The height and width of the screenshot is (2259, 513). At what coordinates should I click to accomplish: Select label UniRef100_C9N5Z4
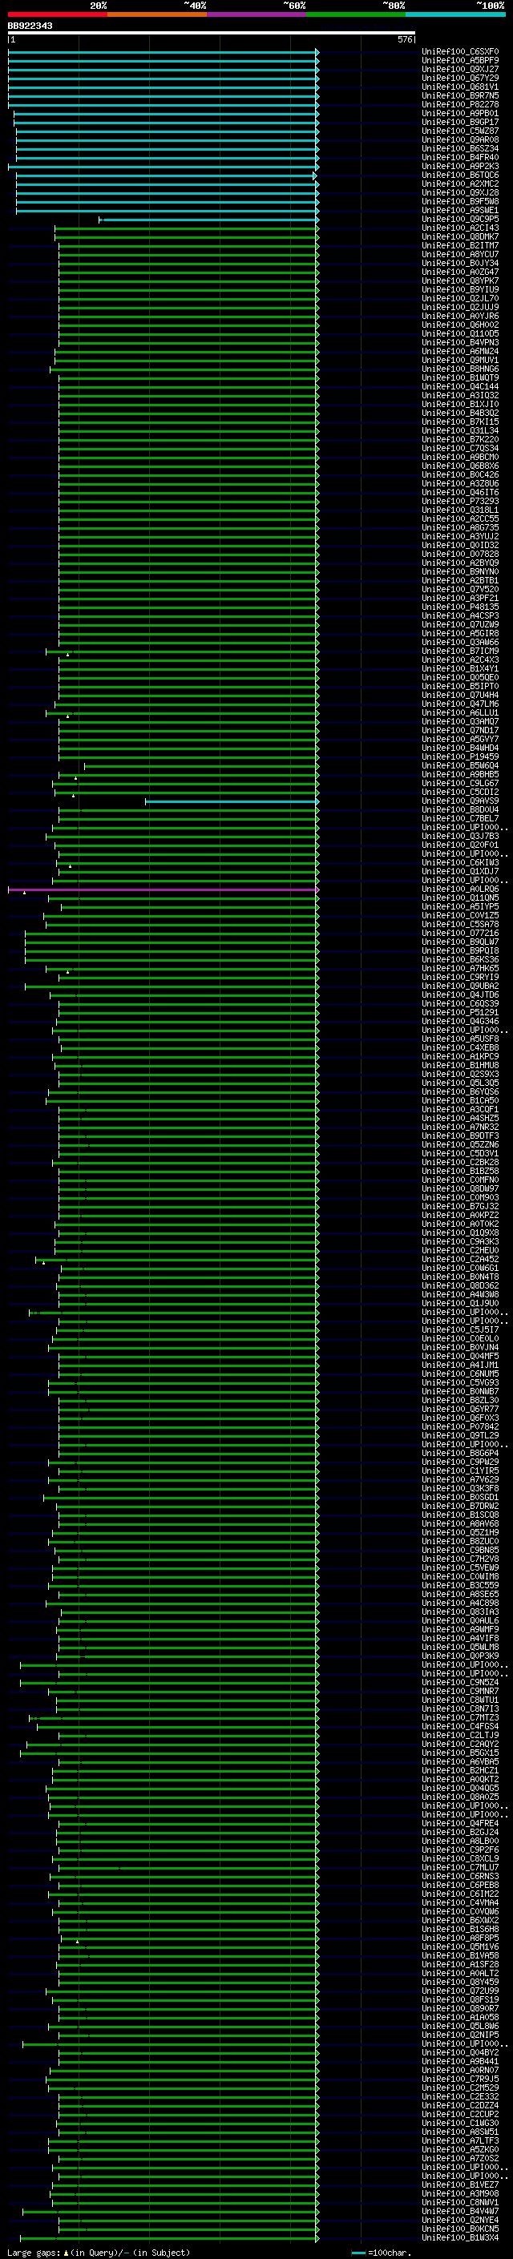(x=460, y=1682)
